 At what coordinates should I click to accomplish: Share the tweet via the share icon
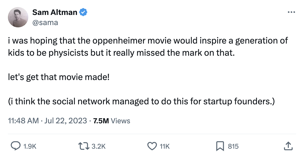tap(287, 146)
